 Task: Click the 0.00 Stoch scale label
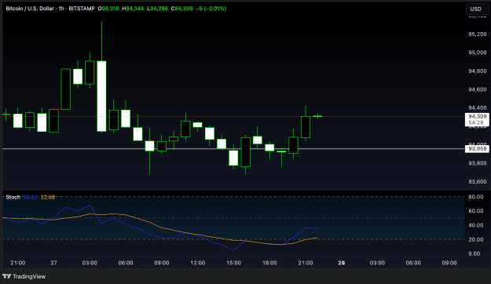pyautogui.click(x=475, y=253)
